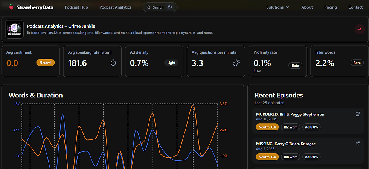This screenshot has width=369, height=169.
Task: Click the episode-level analytics description text
Action: point(120,33)
